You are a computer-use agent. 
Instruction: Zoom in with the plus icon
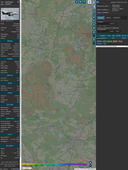[x=90, y=162]
